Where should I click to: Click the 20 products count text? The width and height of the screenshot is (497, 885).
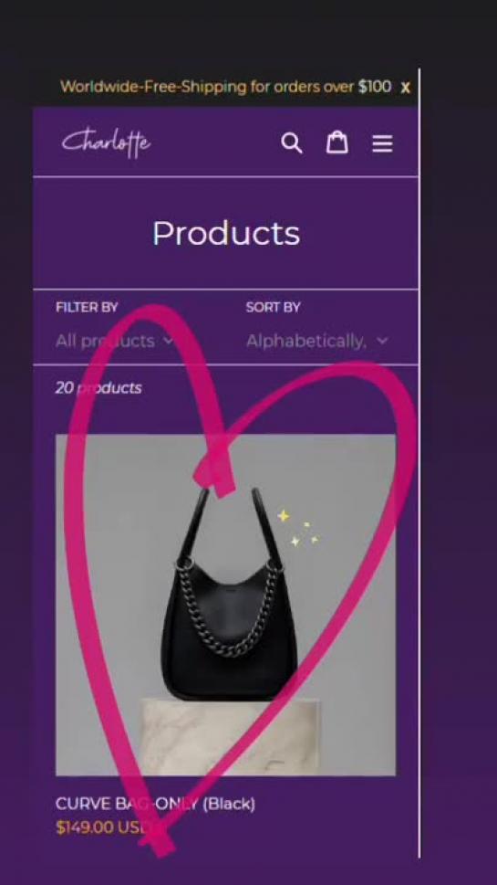pyautogui.click(x=98, y=388)
